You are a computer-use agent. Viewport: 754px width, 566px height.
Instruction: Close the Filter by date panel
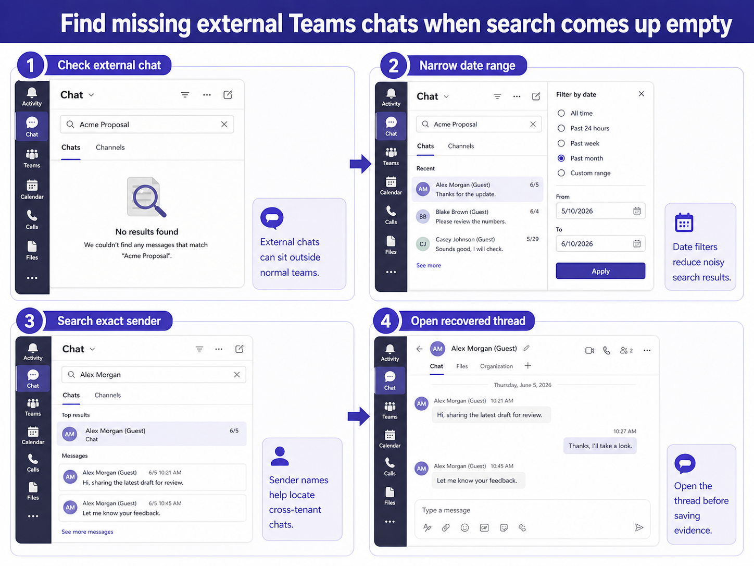click(x=641, y=94)
